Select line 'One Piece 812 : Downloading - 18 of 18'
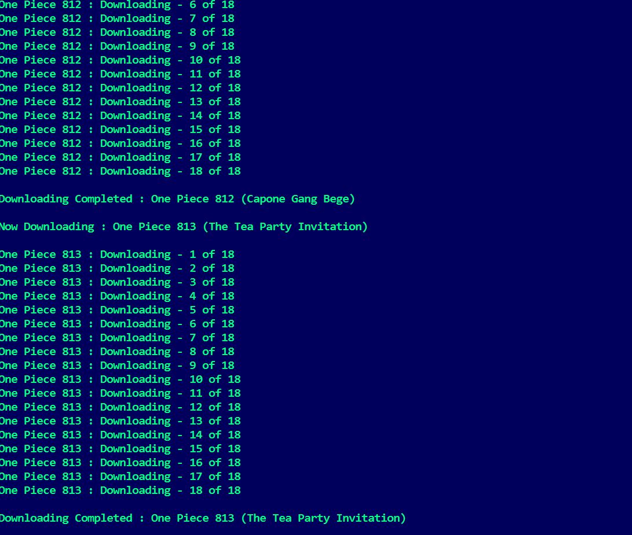Image resolution: width=632 pixels, height=535 pixels. point(120,171)
